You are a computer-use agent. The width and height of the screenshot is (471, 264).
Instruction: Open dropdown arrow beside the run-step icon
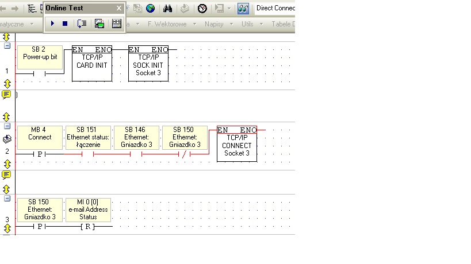coord(229,9)
